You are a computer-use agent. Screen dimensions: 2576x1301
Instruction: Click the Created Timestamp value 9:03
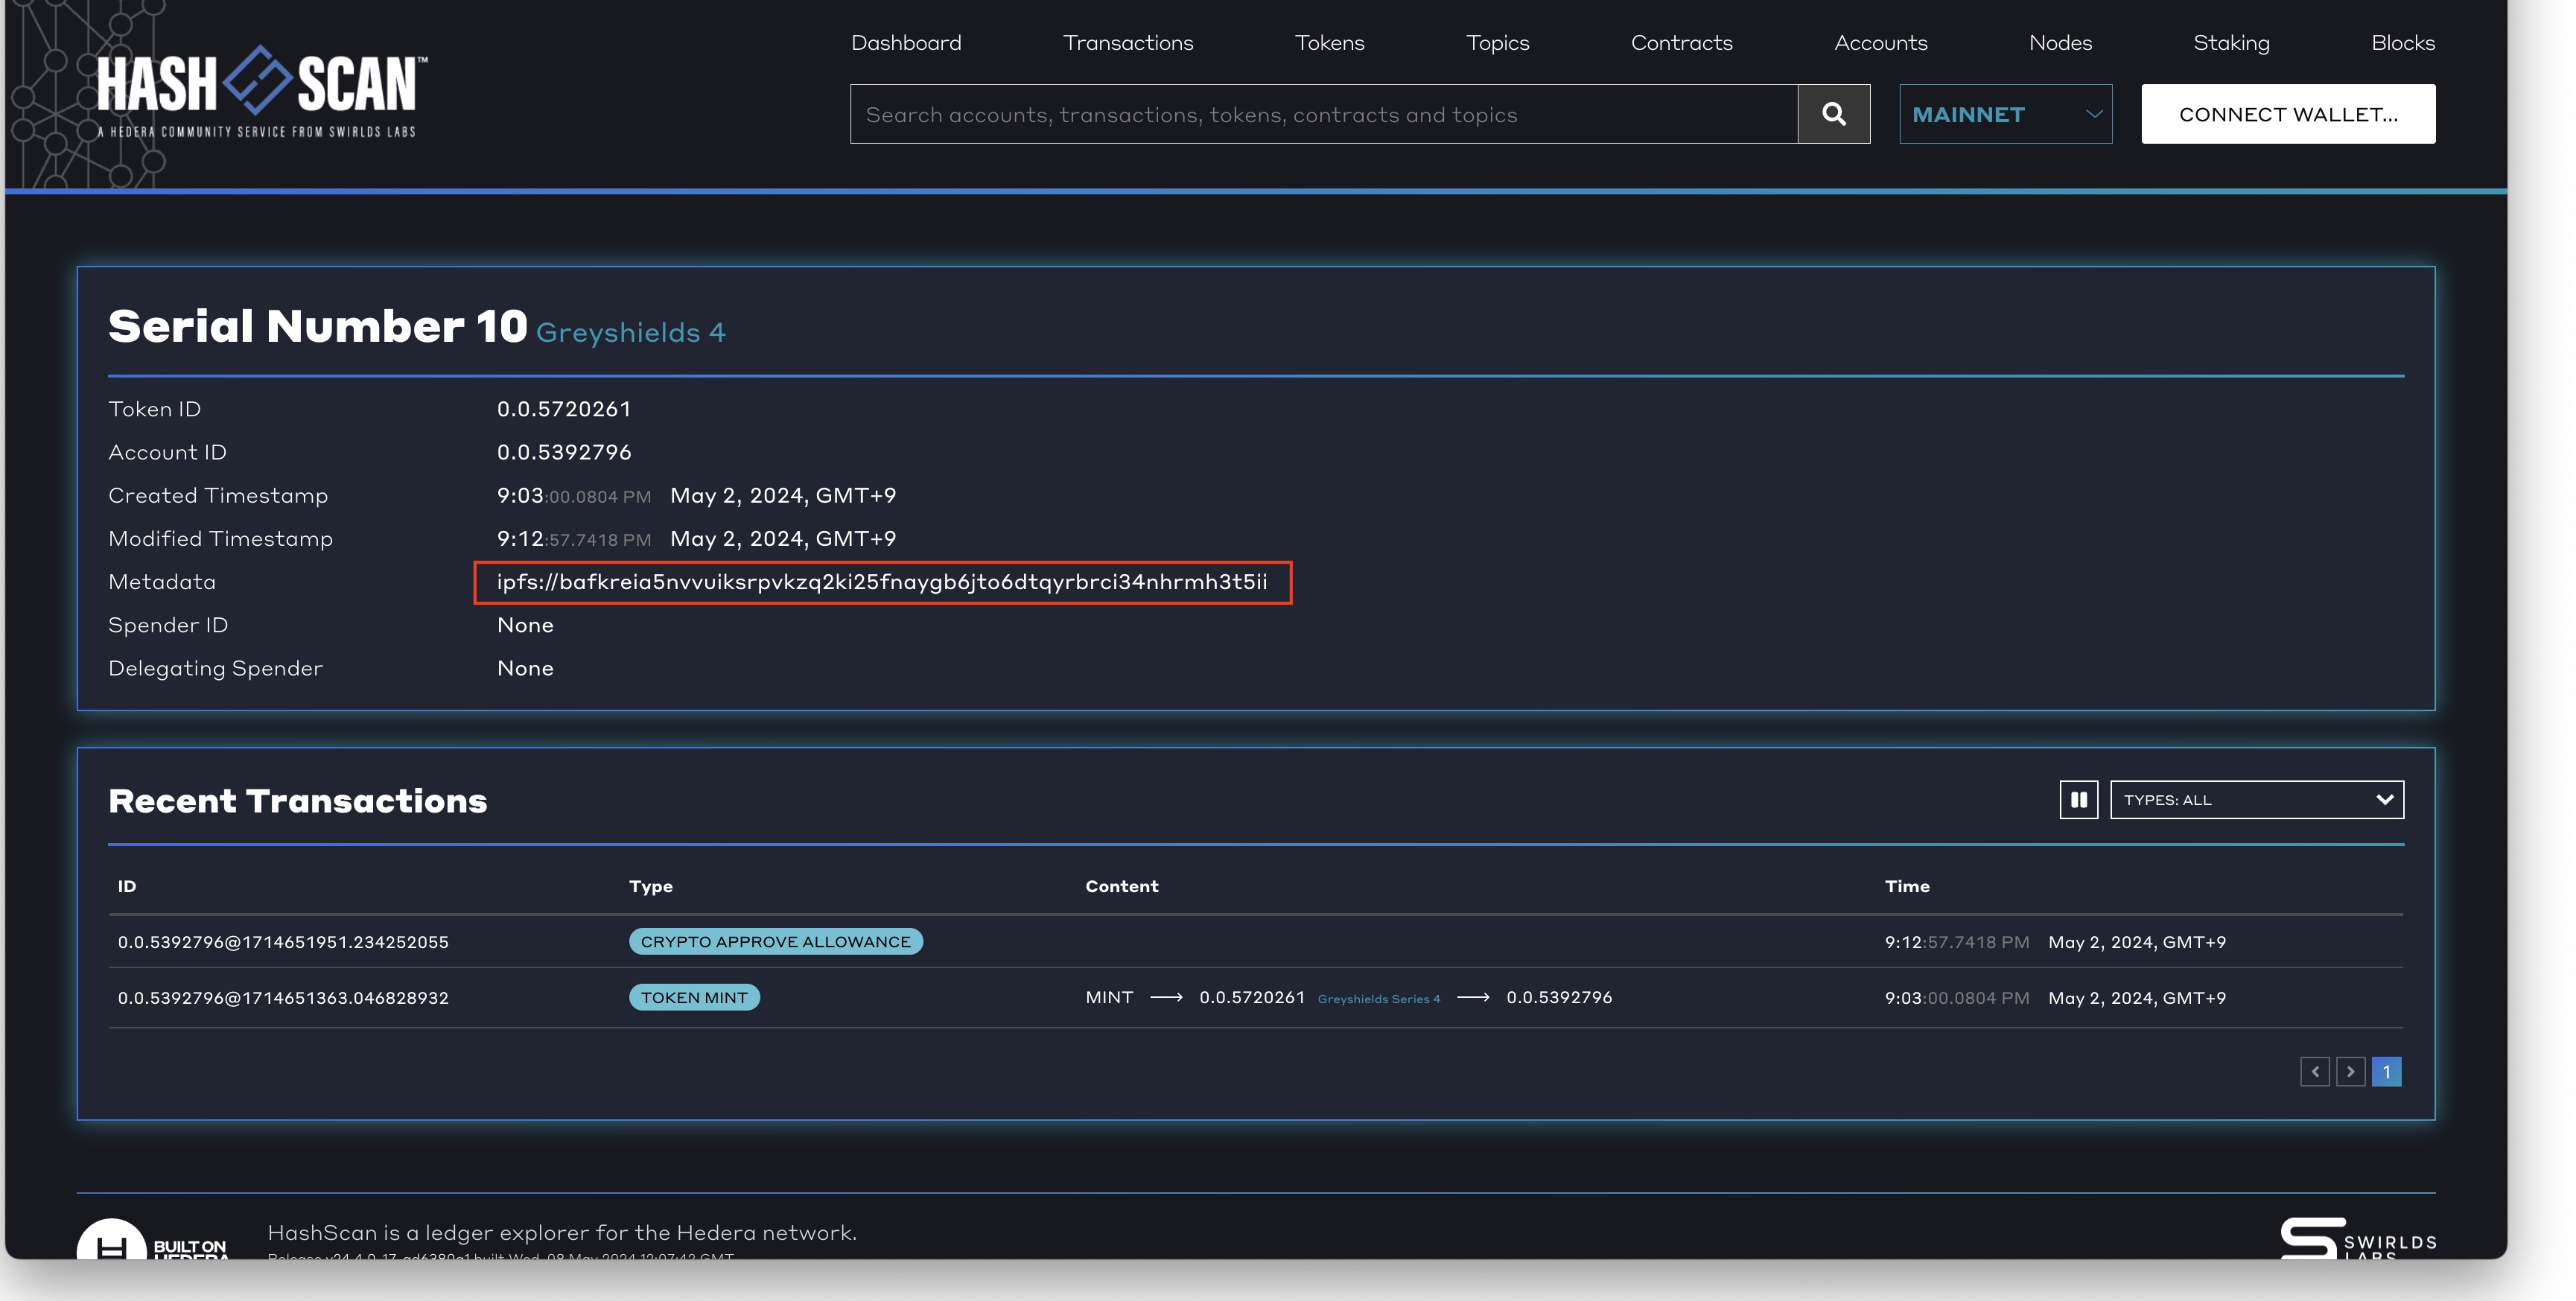tap(696, 495)
